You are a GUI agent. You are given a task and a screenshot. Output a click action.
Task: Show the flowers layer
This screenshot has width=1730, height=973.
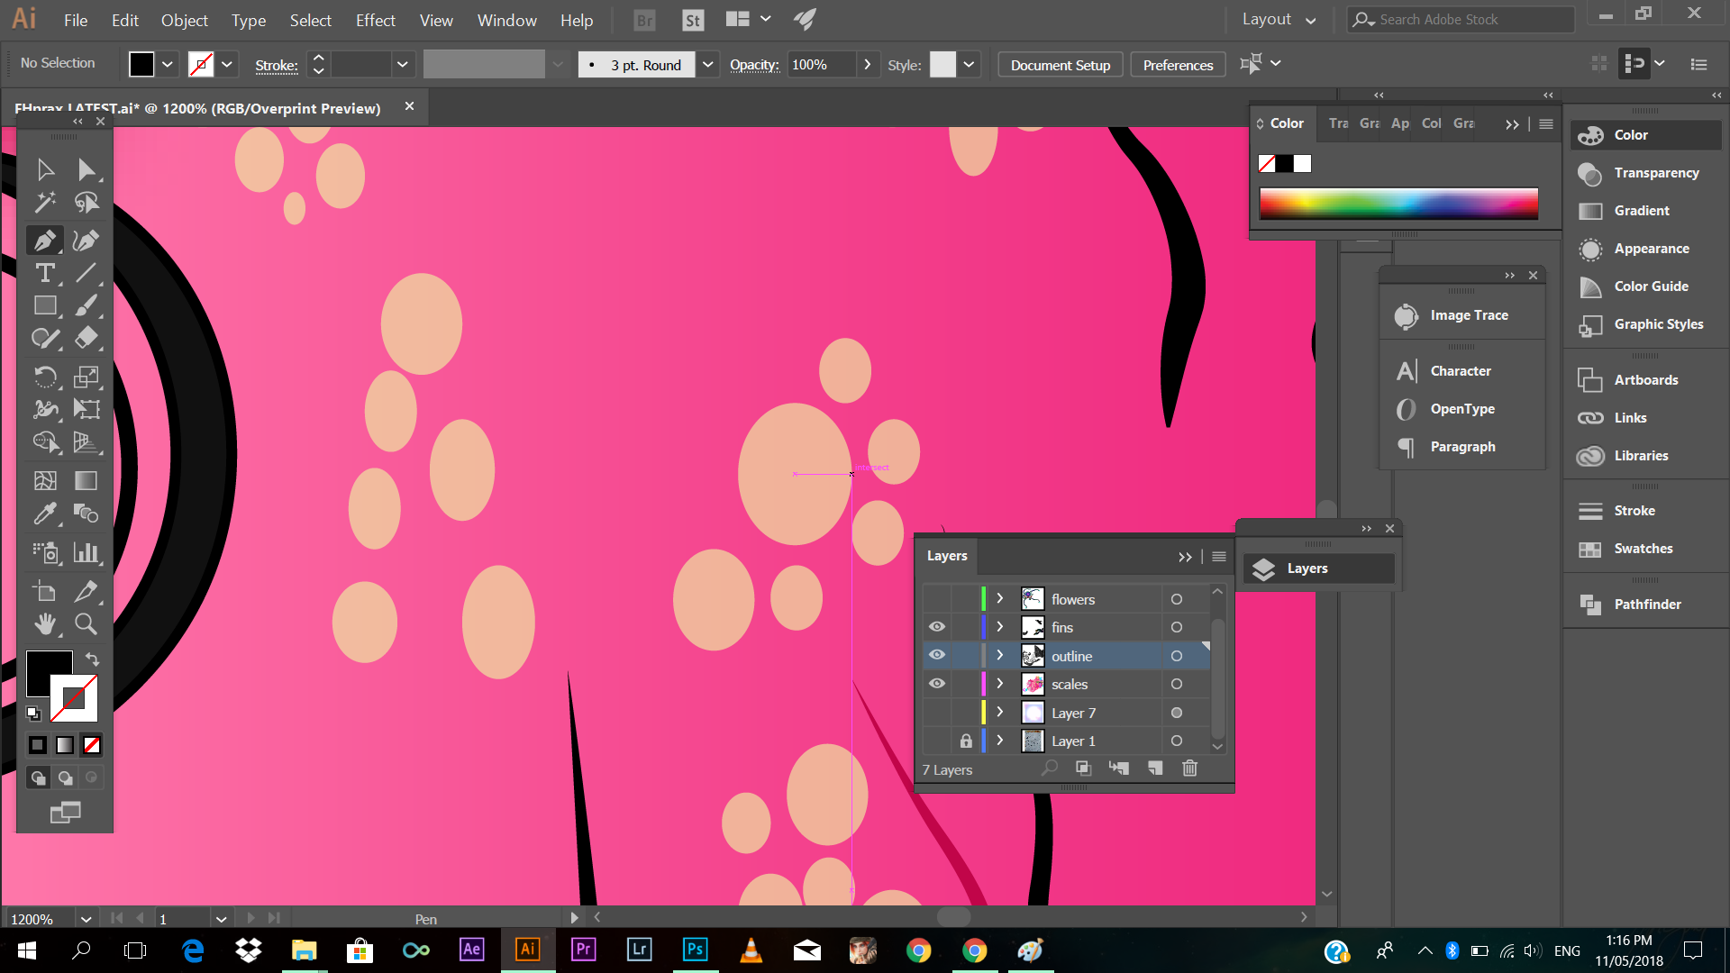(937, 599)
